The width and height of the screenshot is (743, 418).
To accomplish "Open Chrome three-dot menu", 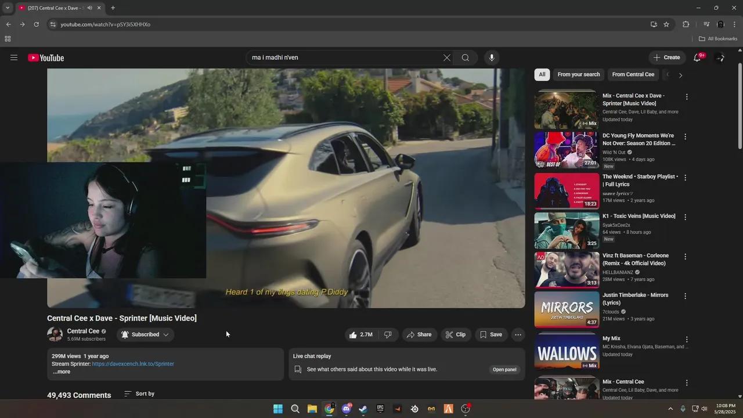I will pyautogui.click(x=735, y=24).
